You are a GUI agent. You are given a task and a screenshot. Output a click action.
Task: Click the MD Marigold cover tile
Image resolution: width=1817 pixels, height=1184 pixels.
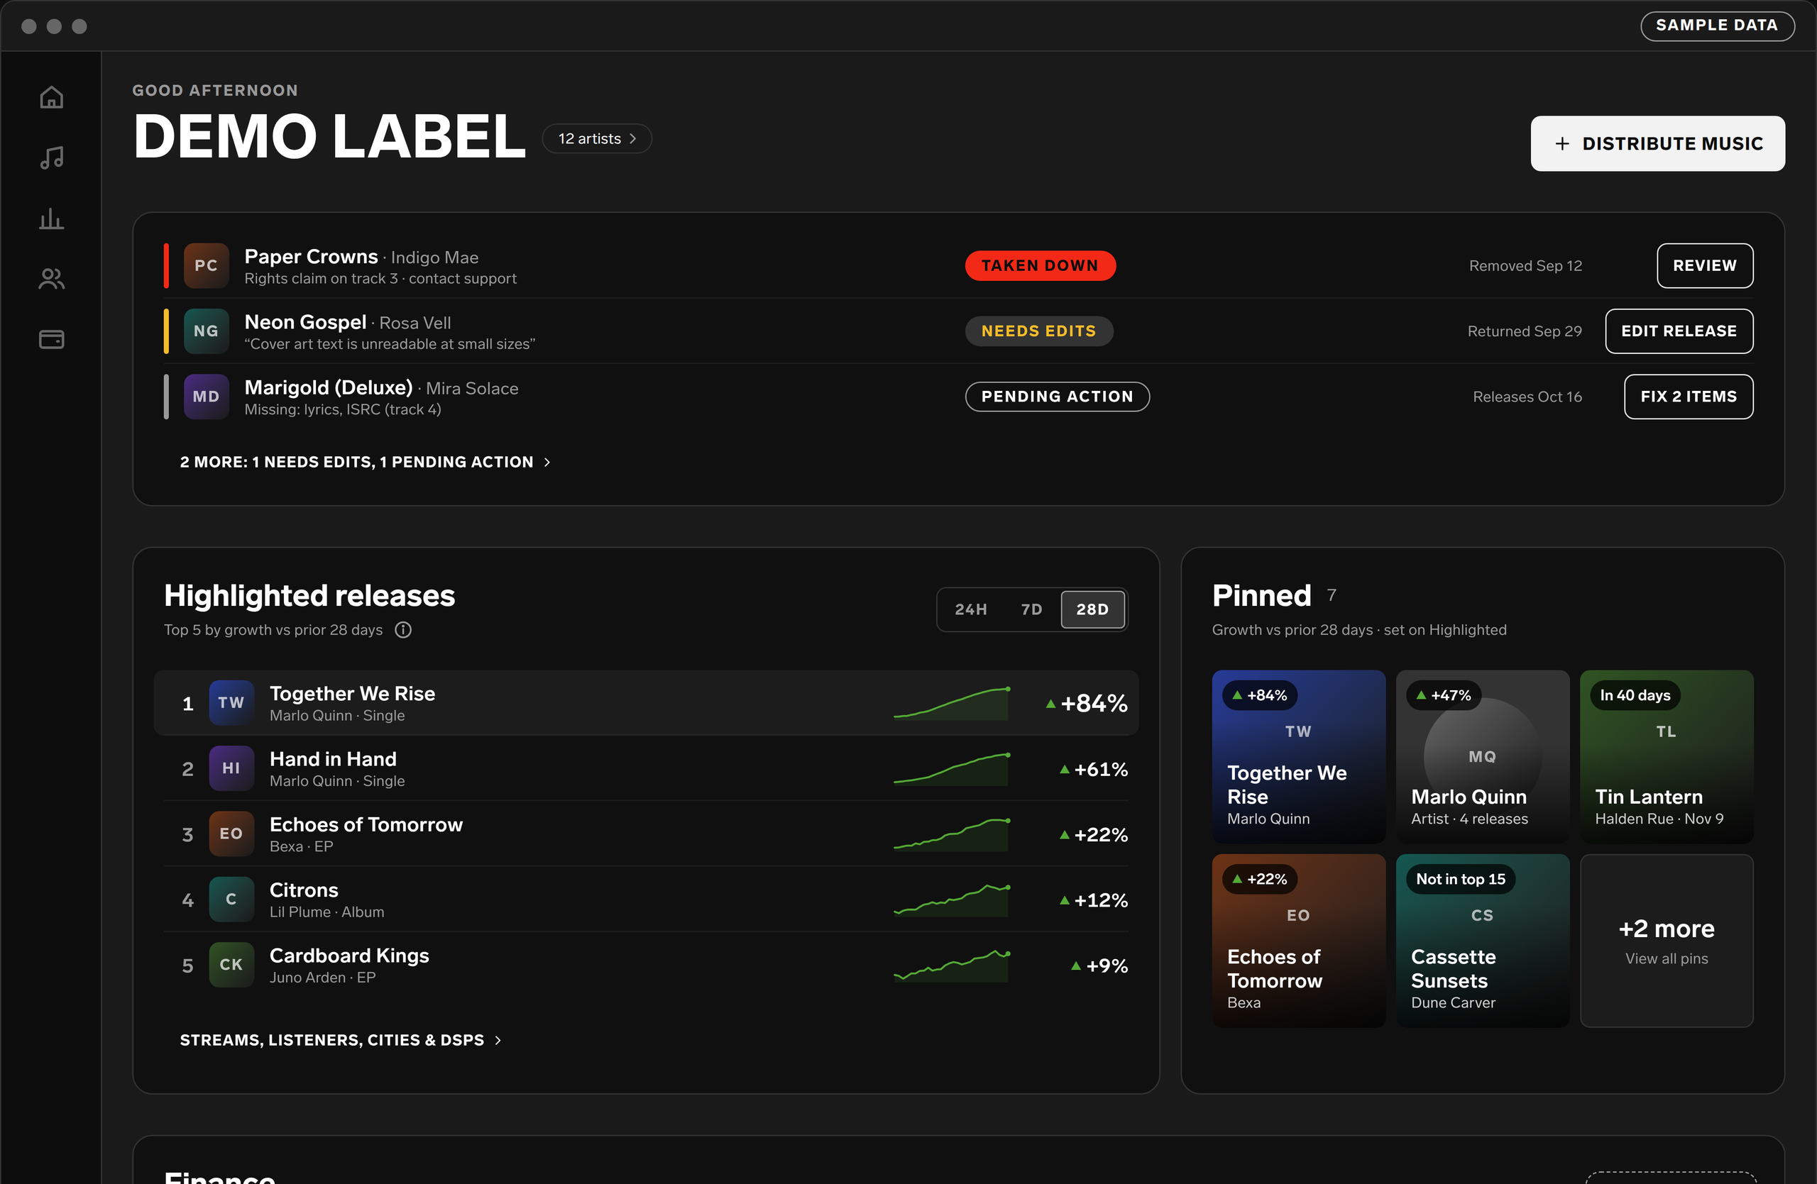(x=206, y=397)
